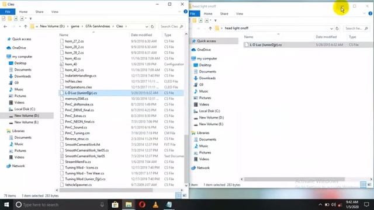
Task: Refresh the Cleo folder listing
Action: click(x=152, y=26)
